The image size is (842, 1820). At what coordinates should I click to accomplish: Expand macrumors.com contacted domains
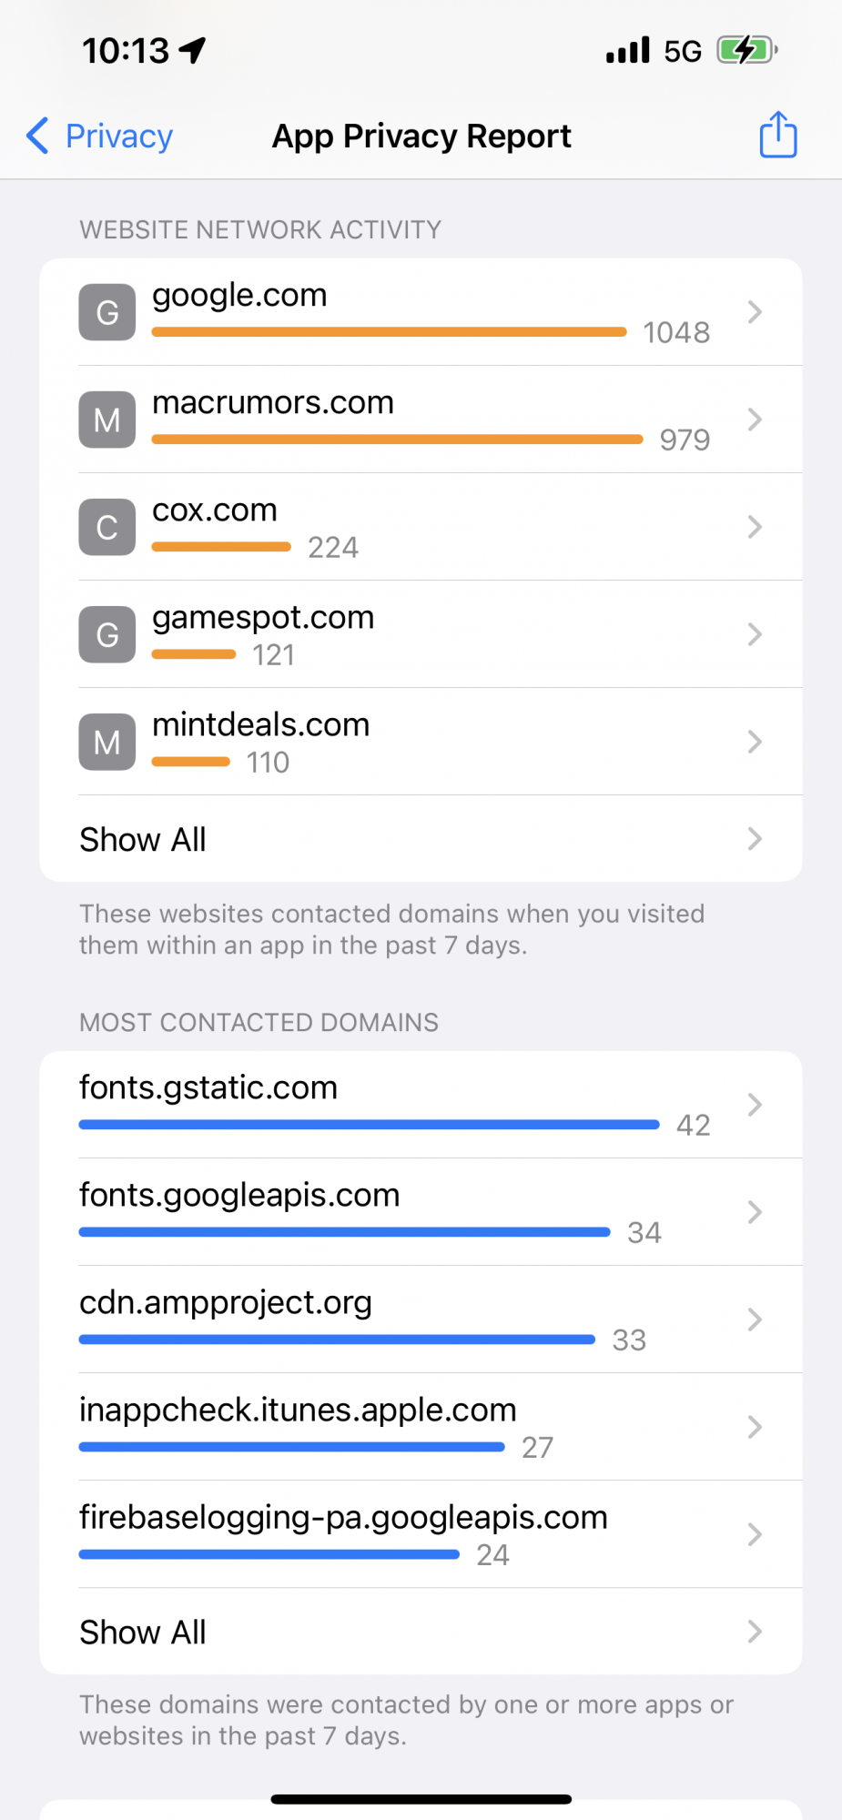tap(754, 420)
